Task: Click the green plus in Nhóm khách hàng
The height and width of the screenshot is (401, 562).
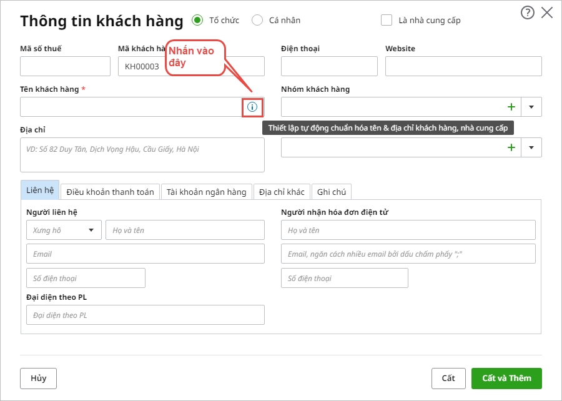Action: pyautogui.click(x=511, y=107)
